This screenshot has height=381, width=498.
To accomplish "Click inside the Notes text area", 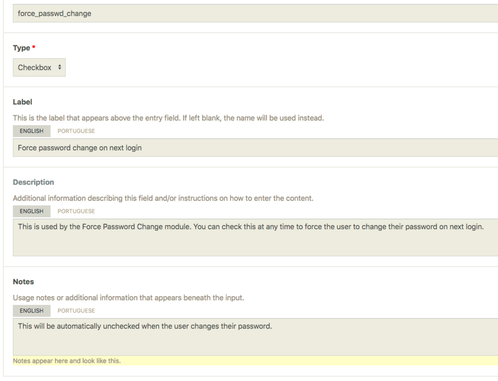I will [x=249, y=337].
